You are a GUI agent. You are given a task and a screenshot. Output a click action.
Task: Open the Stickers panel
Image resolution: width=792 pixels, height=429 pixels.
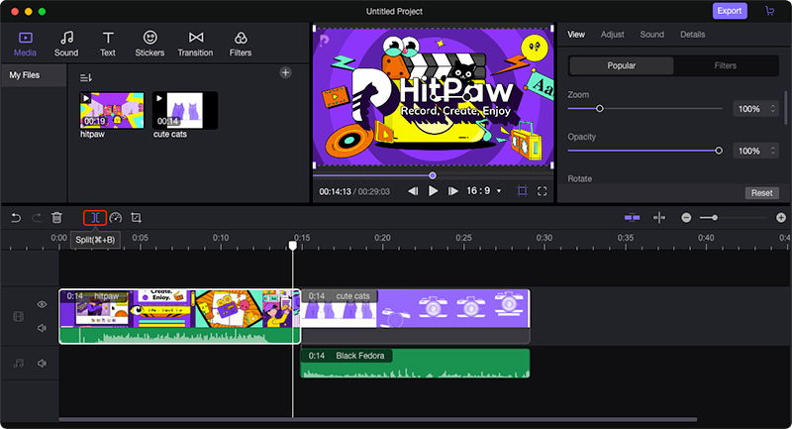coord(149,44)
